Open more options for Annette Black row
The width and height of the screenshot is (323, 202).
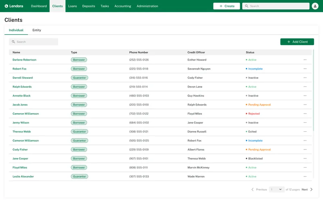[305, 96]
